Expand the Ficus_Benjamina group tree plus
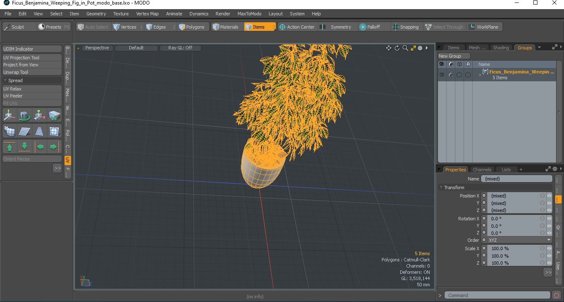The height and width of the screenshot is (302, 564). tap(480, 75)
